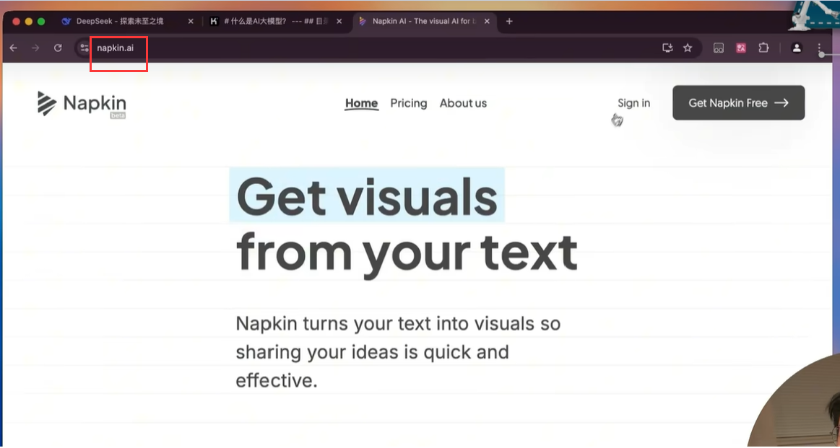Viewport: 840px width, 448px height.
Task: Click the macOS yellow minimize button
Action: coord(29,22)
